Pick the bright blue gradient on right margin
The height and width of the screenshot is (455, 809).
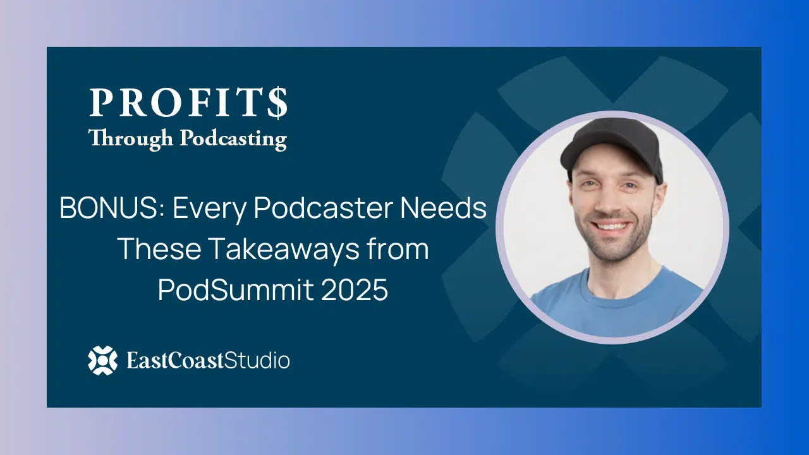(786, 227)
